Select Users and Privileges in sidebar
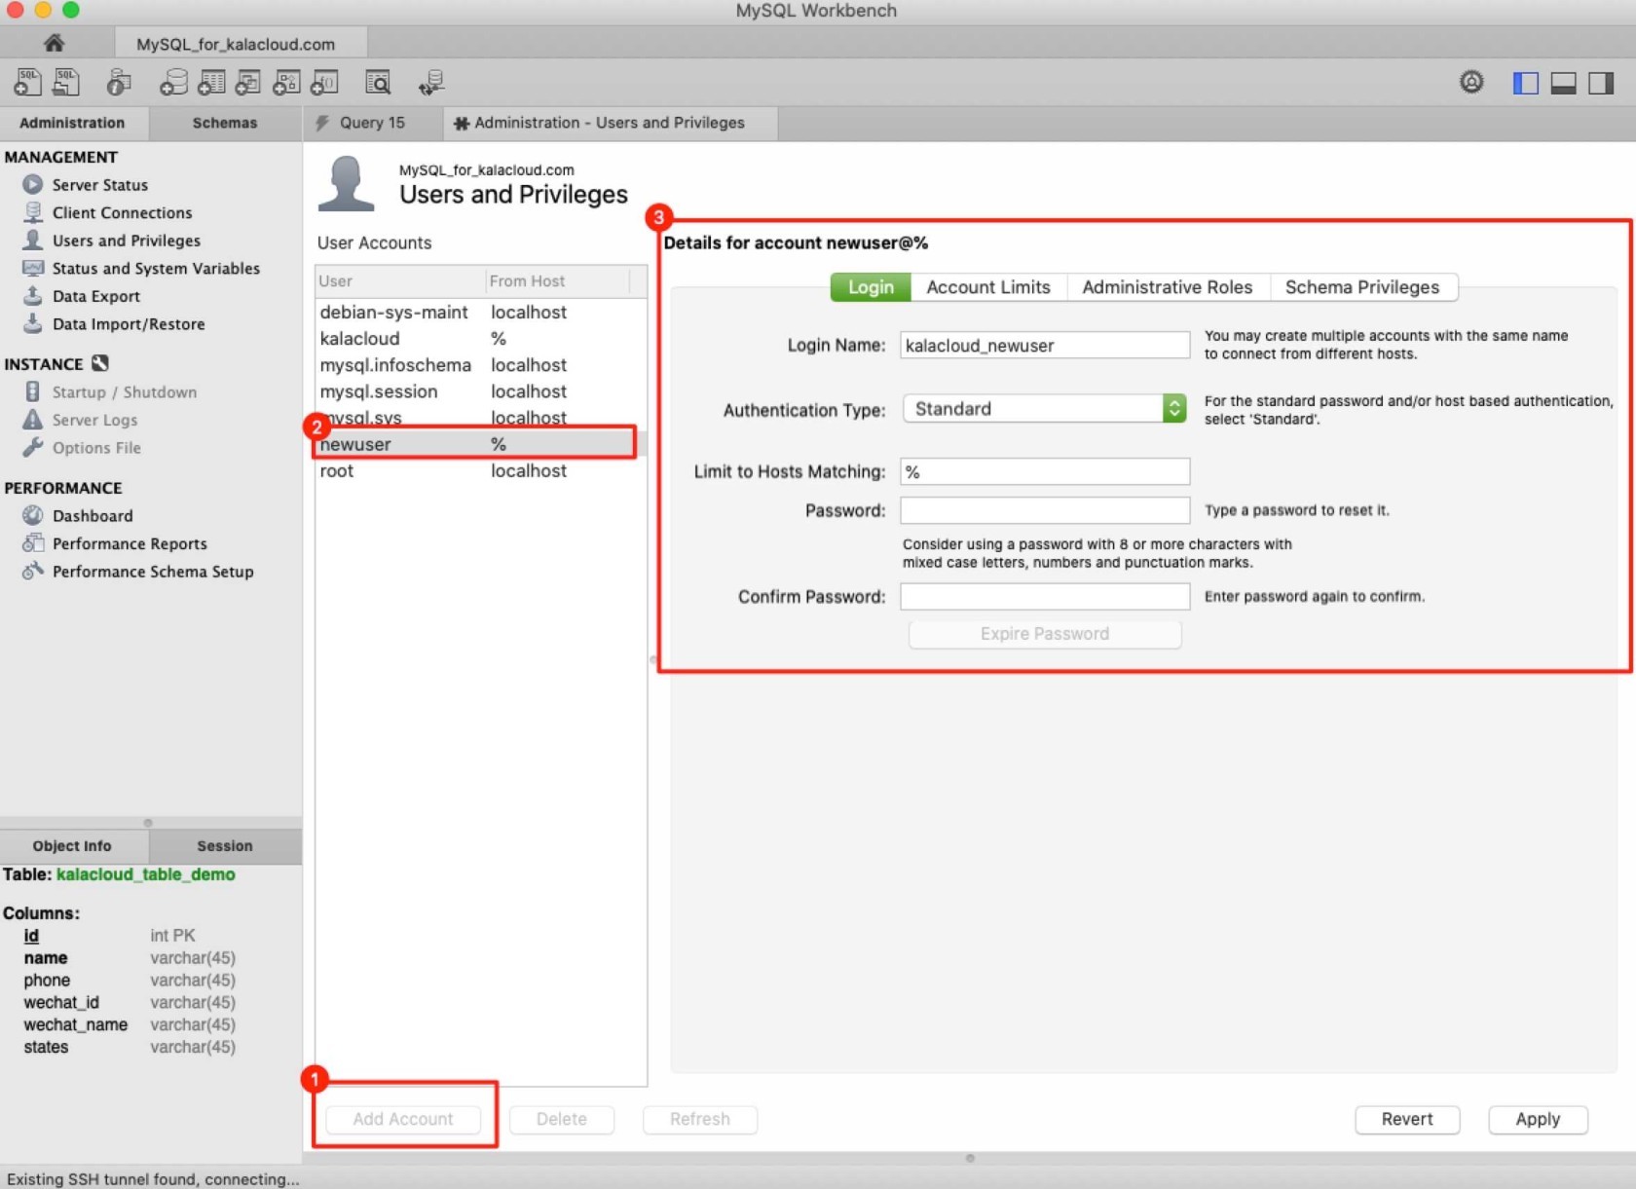 126,241
